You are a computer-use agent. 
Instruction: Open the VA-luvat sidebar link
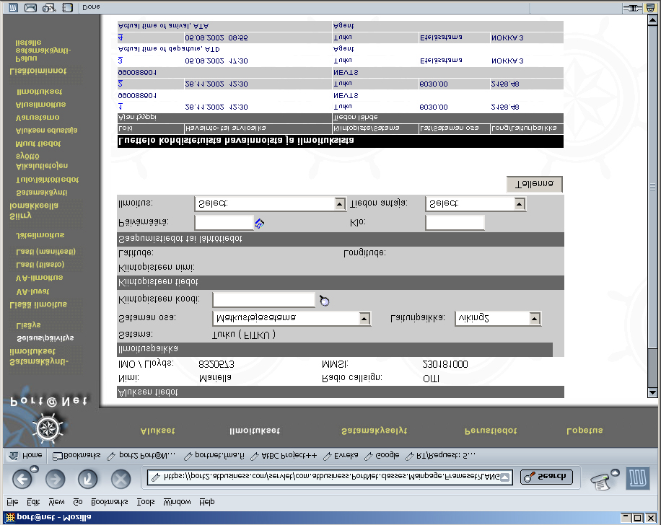[32, 291]
